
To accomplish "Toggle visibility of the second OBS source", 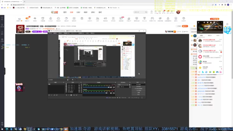I will coord(79,86).
